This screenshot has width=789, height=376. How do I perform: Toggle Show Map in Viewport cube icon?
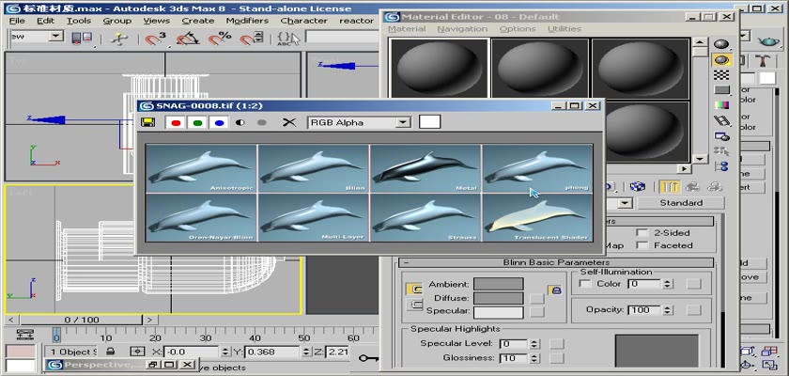pos(638,186)
